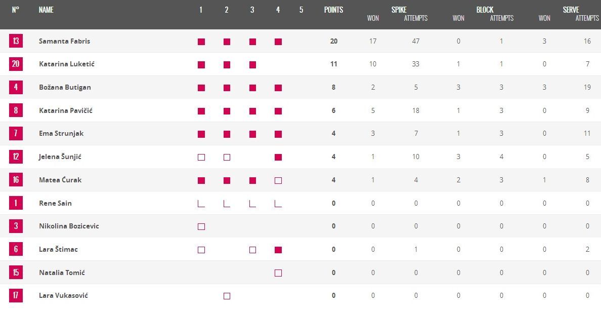Viewport: 601px width, 310px height.
Task: Click the NAME column header
Action: 46,10
